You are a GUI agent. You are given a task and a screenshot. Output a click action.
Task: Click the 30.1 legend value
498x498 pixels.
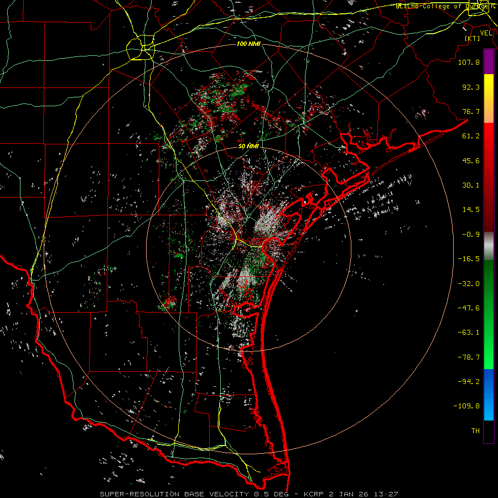(x=471, y=185)
